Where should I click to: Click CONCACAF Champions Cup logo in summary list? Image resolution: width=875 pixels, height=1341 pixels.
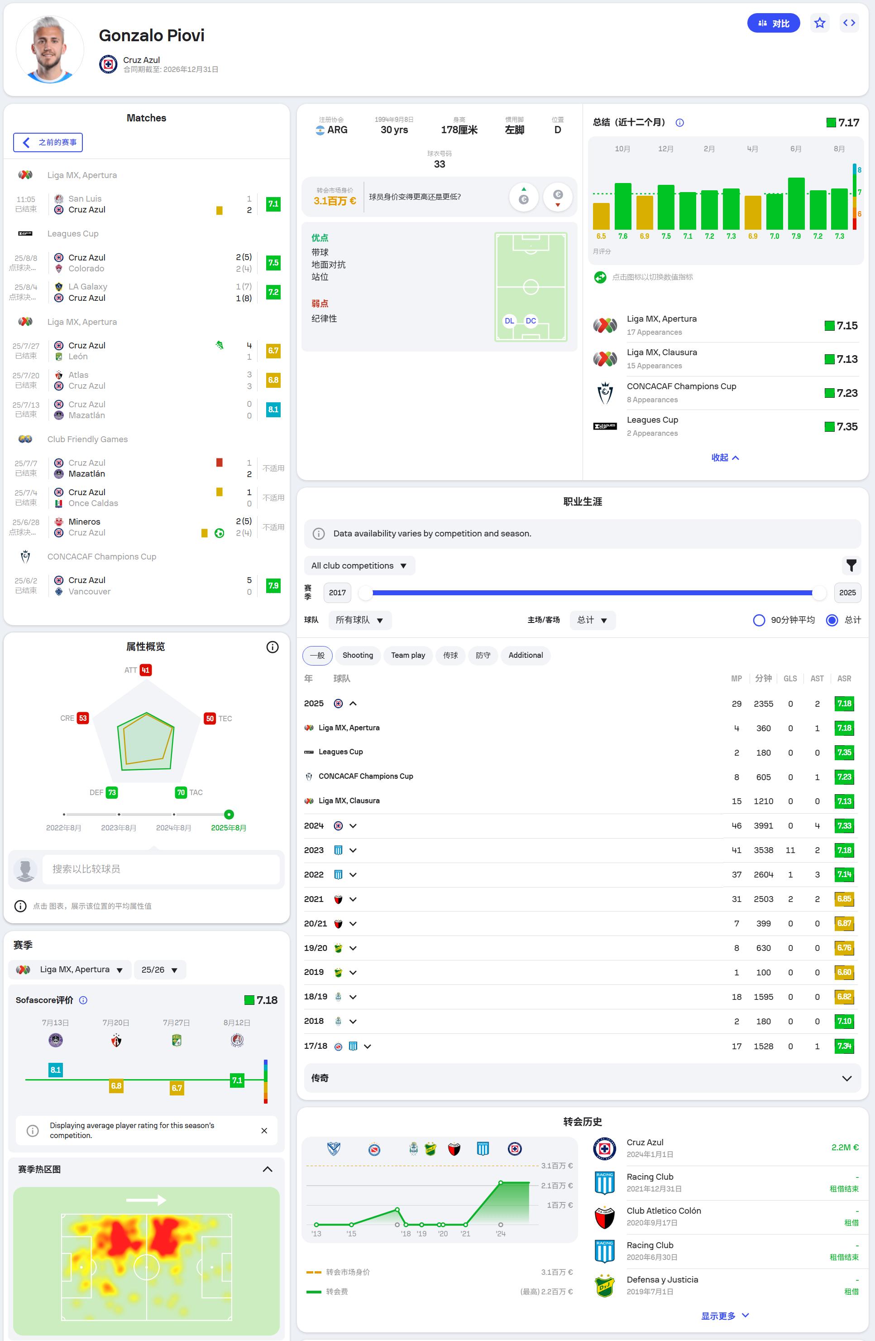(x=605, y=393)
